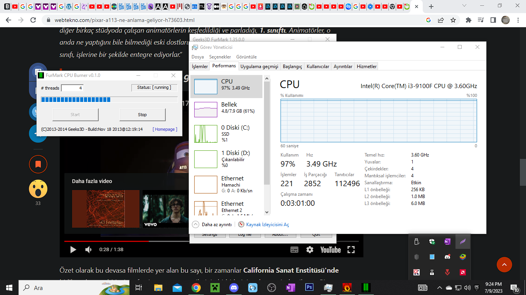Open AMD Radeon software tray icon
Viewport: 526px width, 295px height.
point(463,272)
